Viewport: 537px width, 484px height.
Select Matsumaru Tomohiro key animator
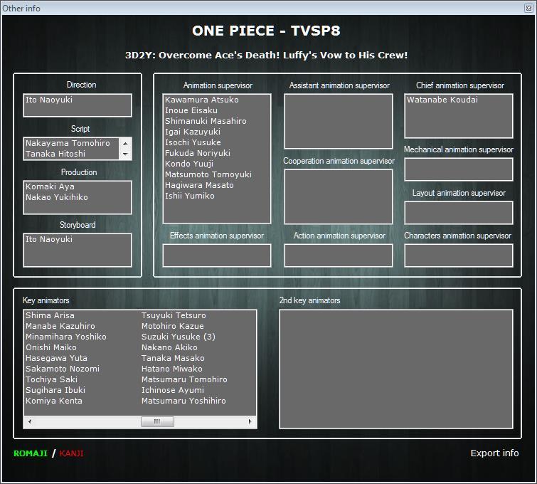[x=184, y=379]
